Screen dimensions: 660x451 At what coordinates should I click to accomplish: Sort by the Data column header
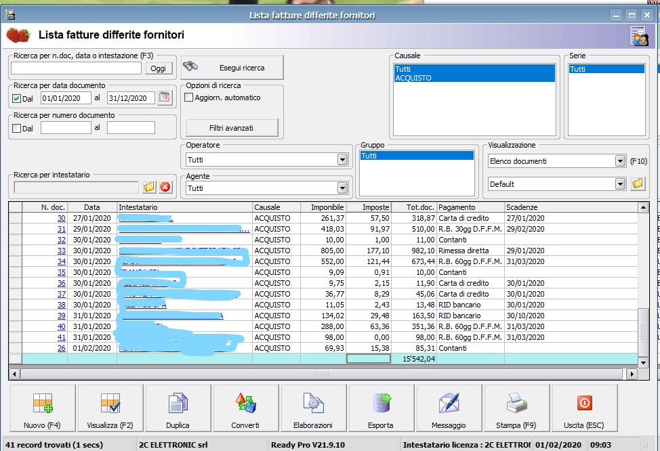pyautogui.click(x=92, y=207)
